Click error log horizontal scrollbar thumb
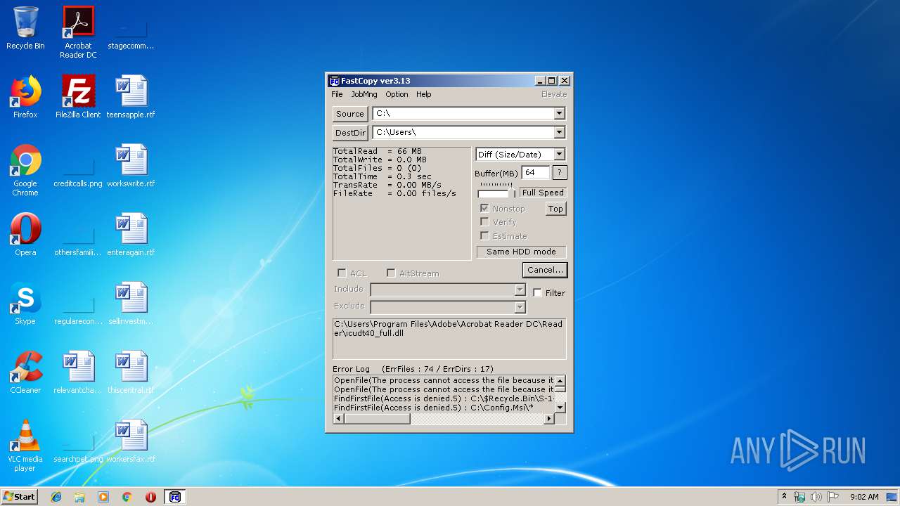 [x=377, y=419]
